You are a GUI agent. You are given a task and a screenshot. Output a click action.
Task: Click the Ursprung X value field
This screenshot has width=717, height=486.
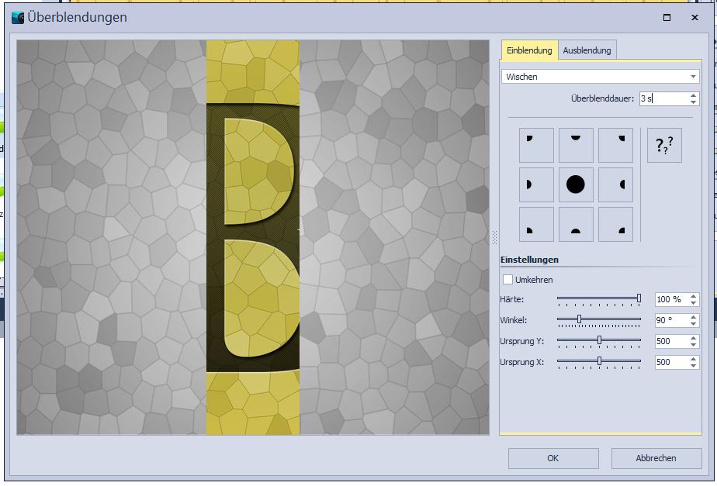click(x=670, y=362)
